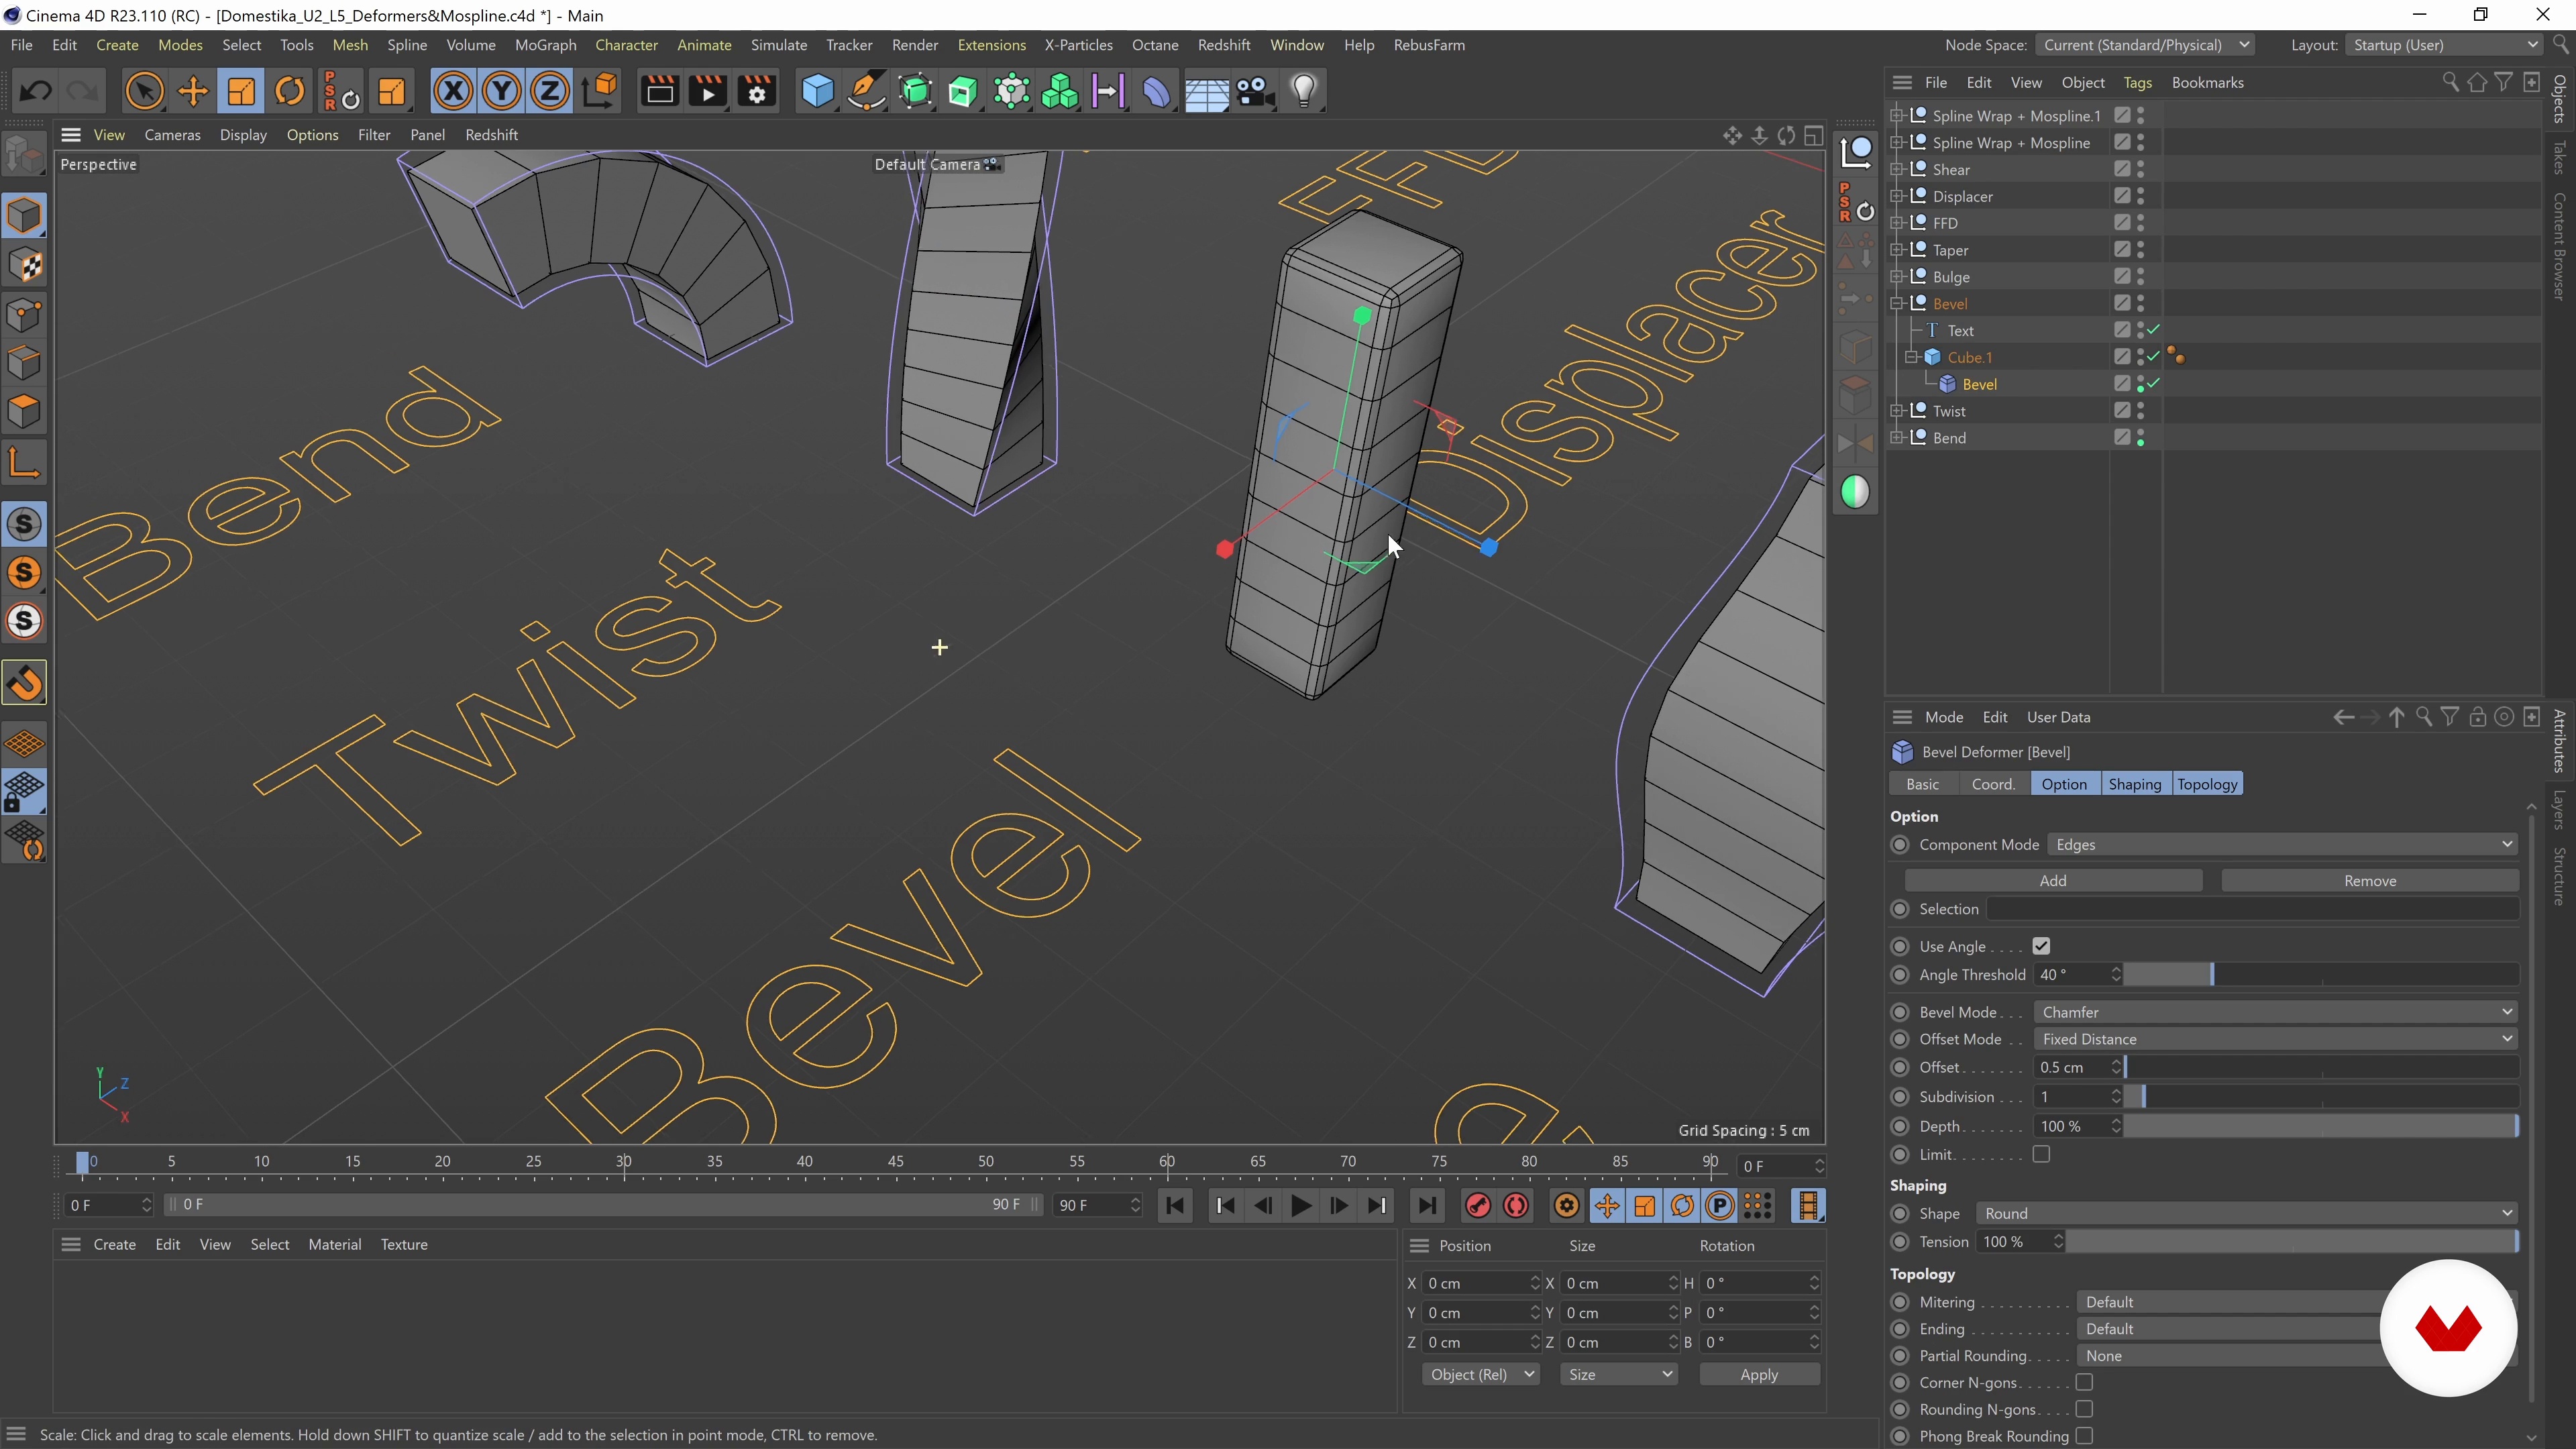Toggle Enable Snap magnet icon
This screenshot has width=2576, height=1449.
click(25, 683)
